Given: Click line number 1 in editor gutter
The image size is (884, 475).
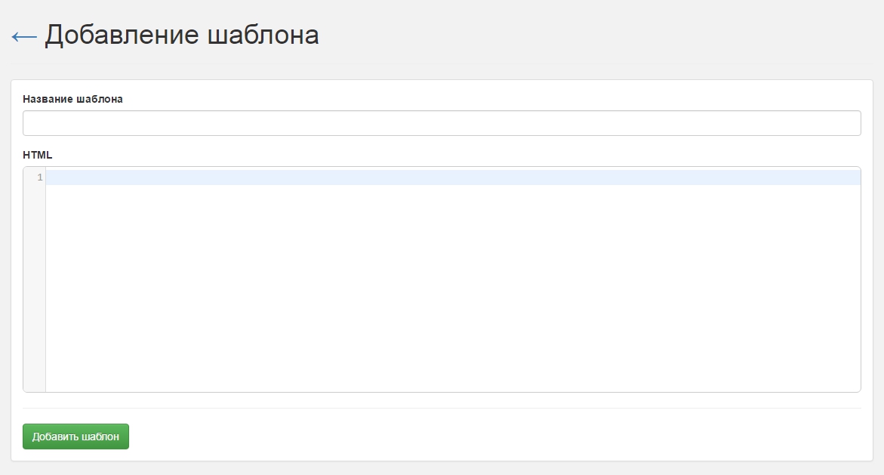Looking at the screenshot, I should pyautogui.click(x=39, y=177).
